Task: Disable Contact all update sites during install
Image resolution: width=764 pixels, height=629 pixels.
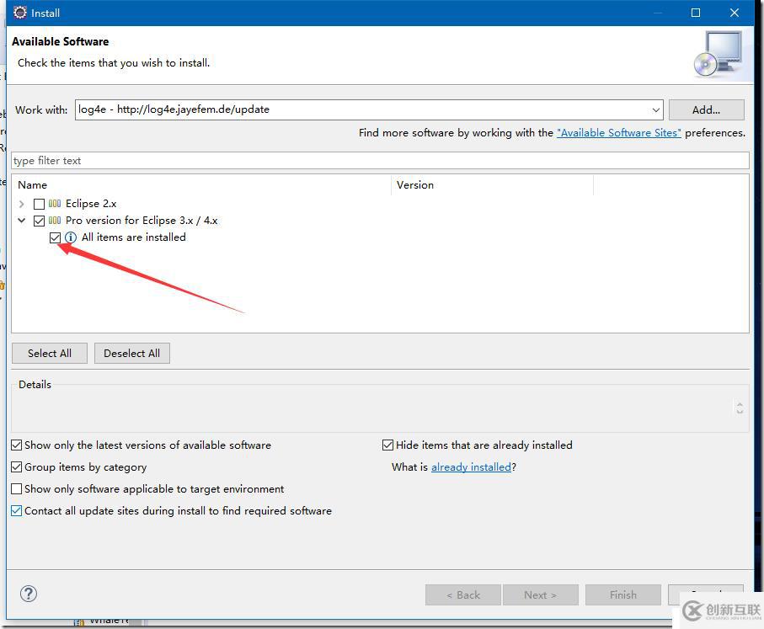Action: click(x=17, y=510)
